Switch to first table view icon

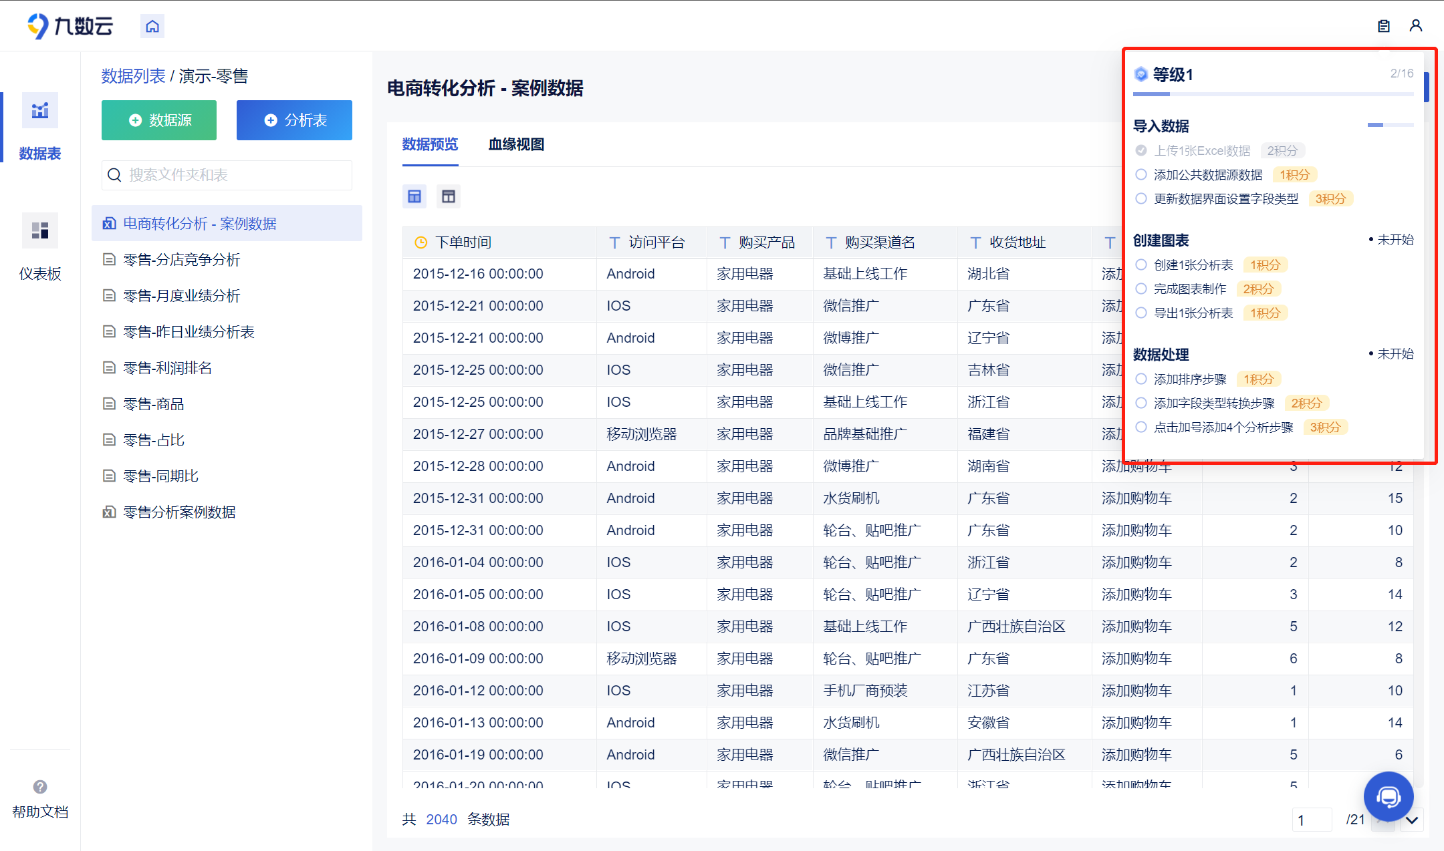[x=414, y=196]
